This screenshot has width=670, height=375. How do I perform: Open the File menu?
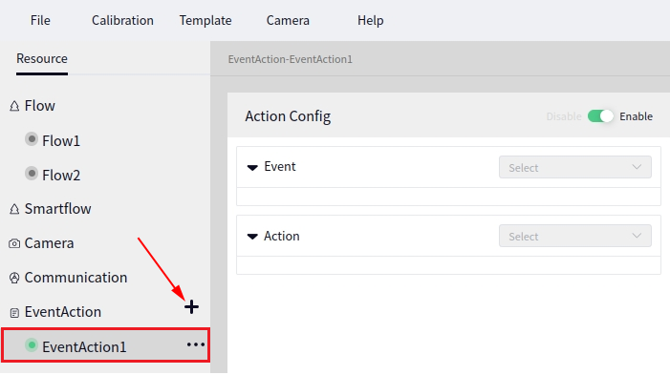40,20
